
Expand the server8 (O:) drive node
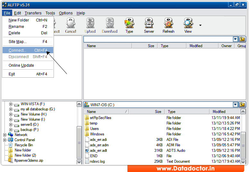click(11, 125)
